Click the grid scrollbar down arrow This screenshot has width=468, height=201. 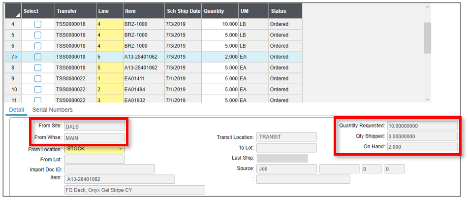click(x=427, y=99)
